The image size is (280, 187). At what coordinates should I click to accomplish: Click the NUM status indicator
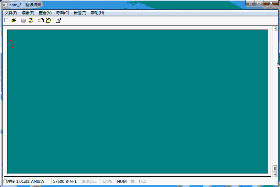coord(122,181)
